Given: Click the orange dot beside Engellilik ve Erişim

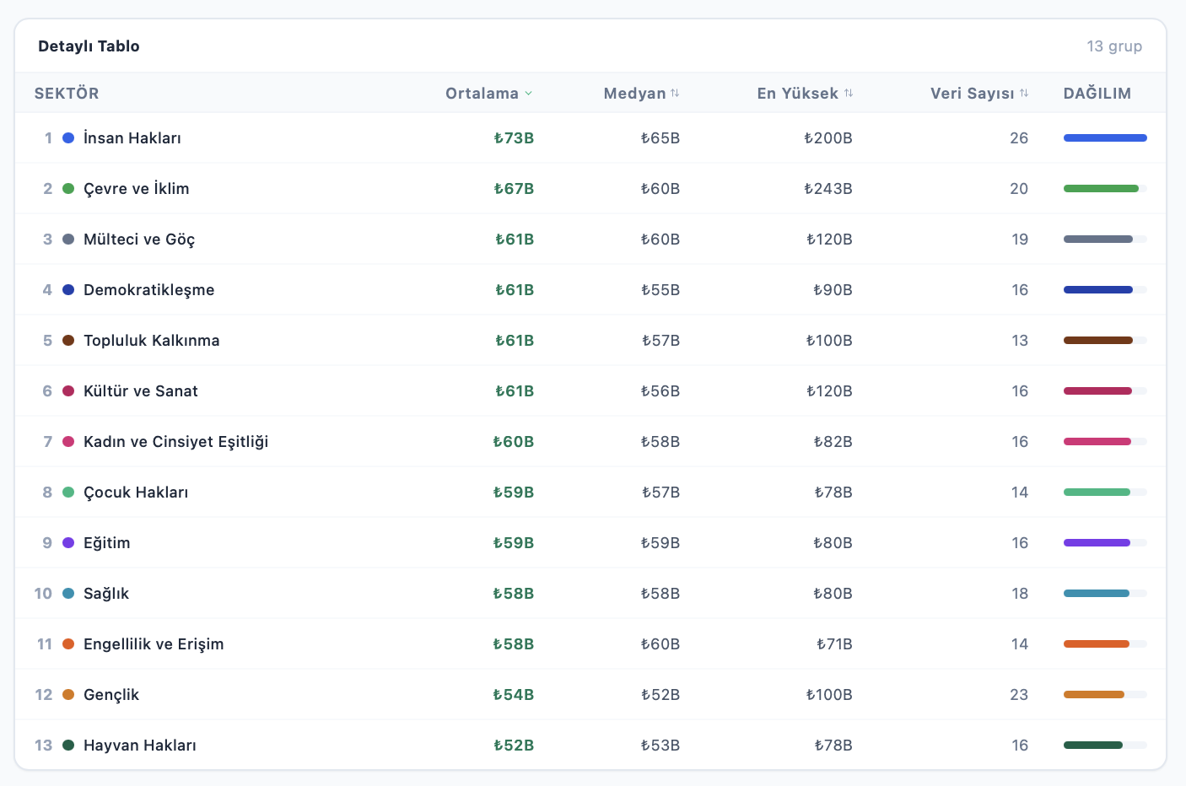Looking at the screenshot, I should click(x=68, y=643).
